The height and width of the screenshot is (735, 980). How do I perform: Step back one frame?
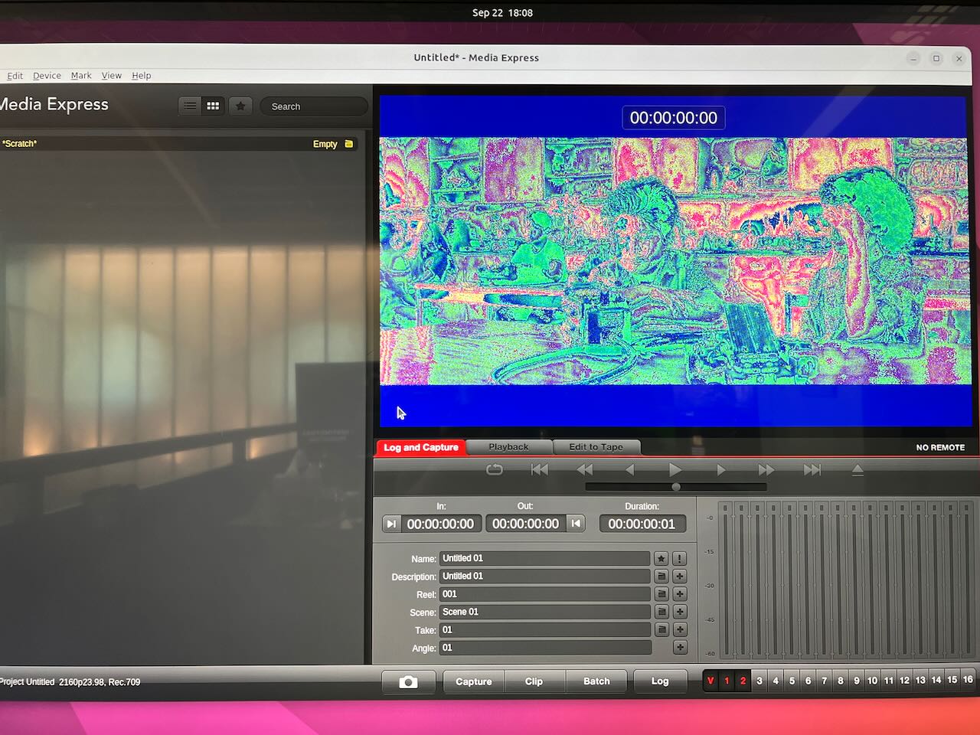(629, 469)
